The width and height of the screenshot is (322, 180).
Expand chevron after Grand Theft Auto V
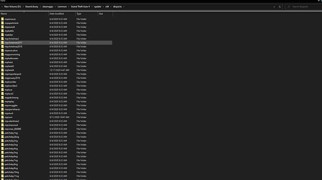(92, 7)
